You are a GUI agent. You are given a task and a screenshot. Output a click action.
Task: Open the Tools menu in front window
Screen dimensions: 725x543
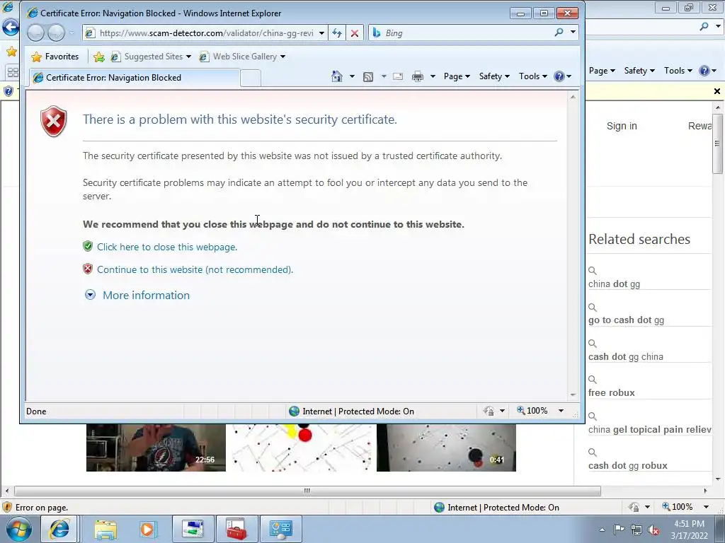[532, 76]
